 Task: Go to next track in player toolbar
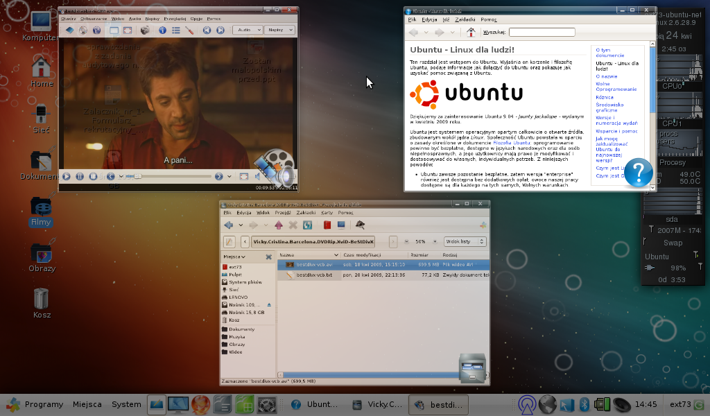220,31
